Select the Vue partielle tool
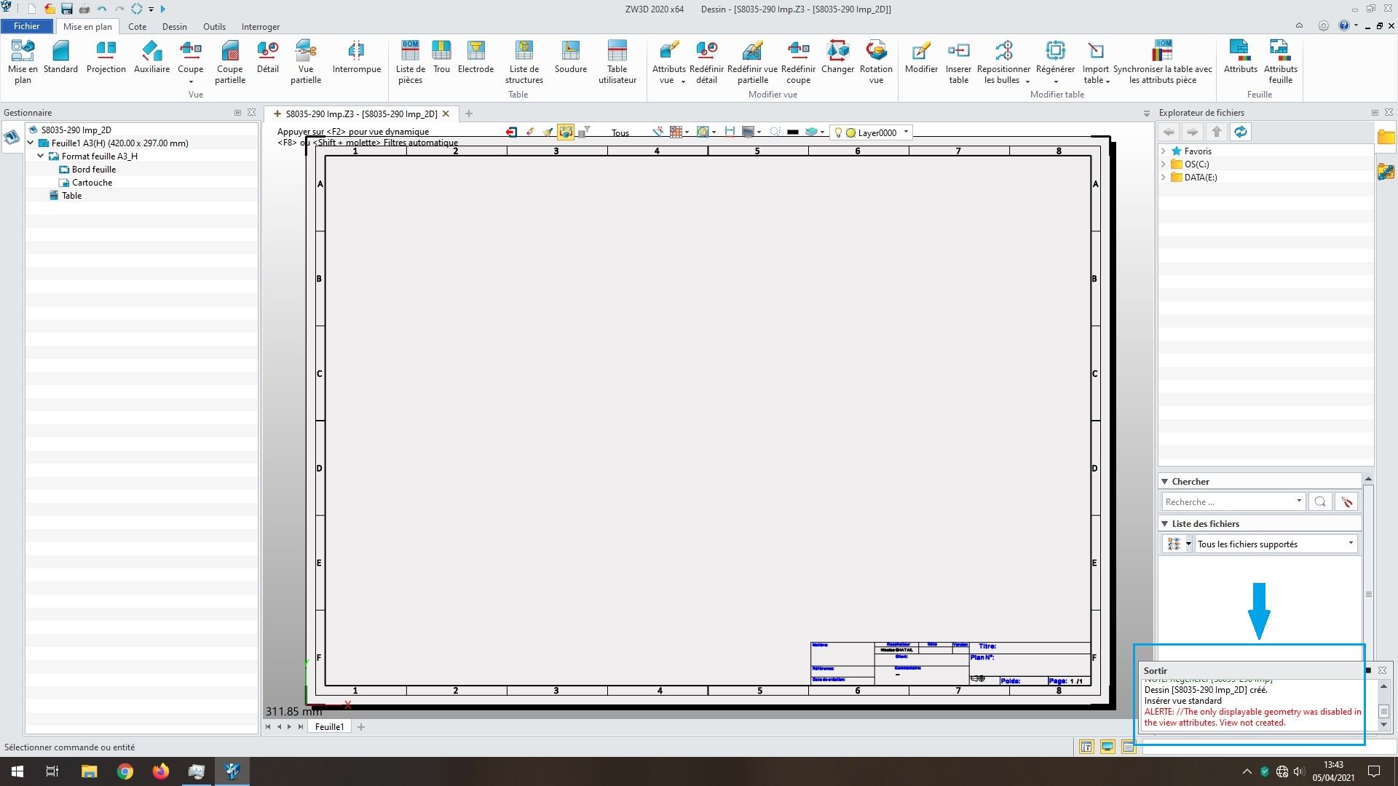1398x786 pixels. point(306,62)
